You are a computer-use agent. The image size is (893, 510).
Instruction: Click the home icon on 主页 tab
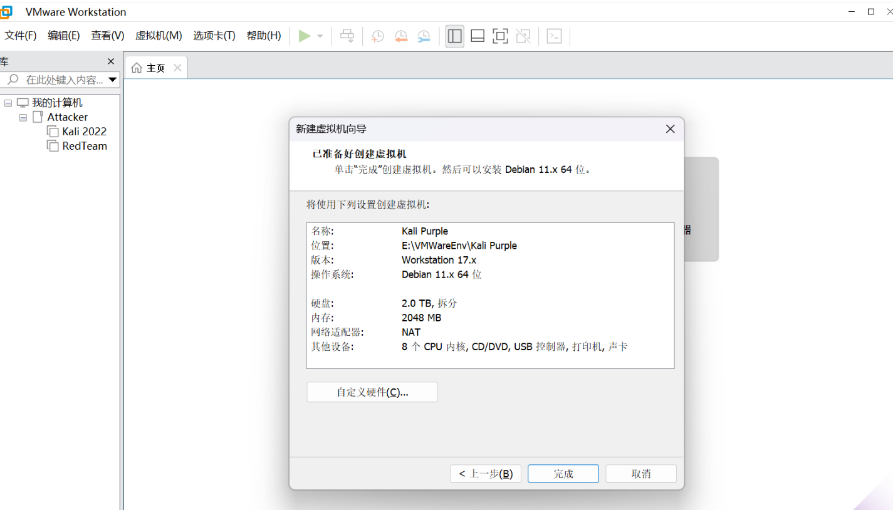click(137, 68)
